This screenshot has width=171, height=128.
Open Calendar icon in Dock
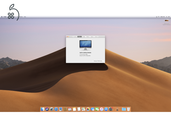(x=70, y=109)
